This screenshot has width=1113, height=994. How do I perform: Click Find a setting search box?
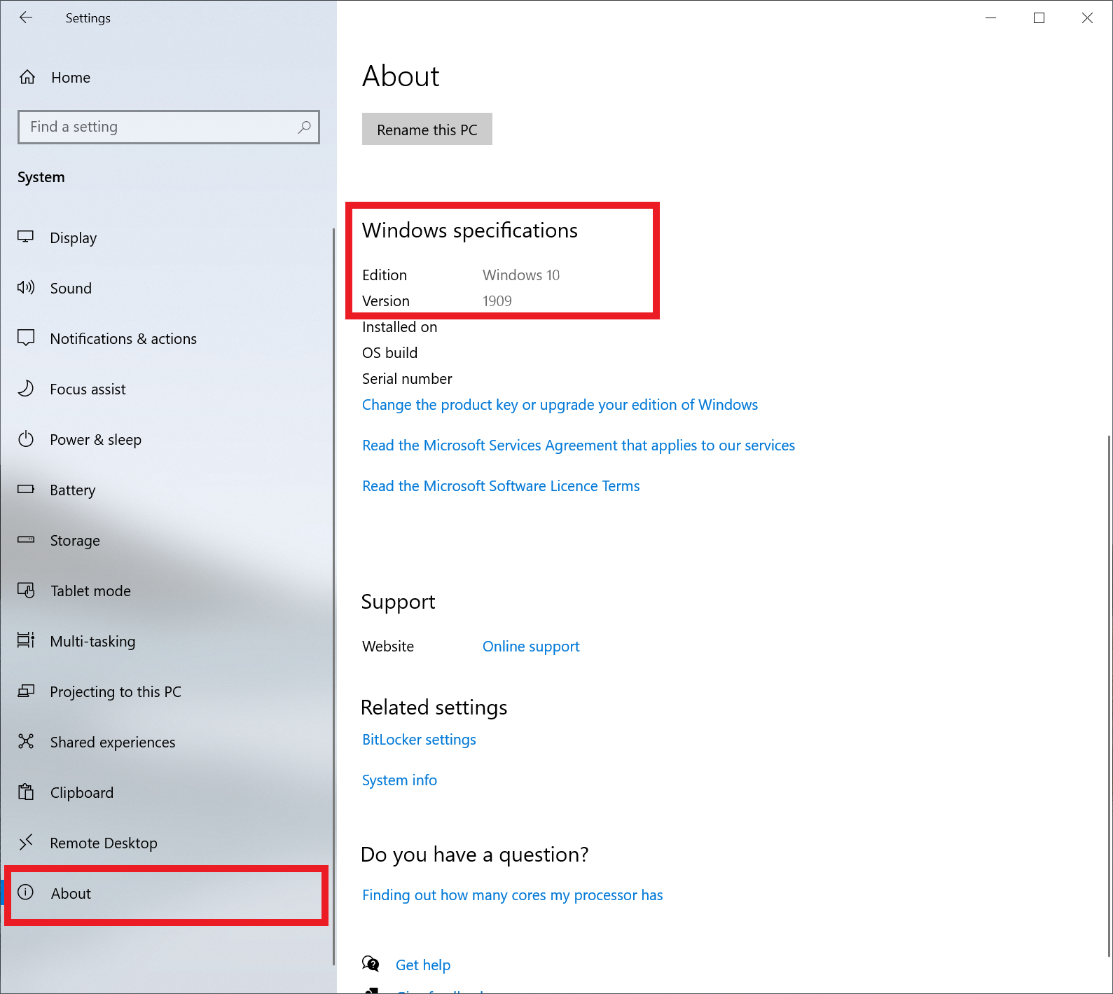(169, 127)
